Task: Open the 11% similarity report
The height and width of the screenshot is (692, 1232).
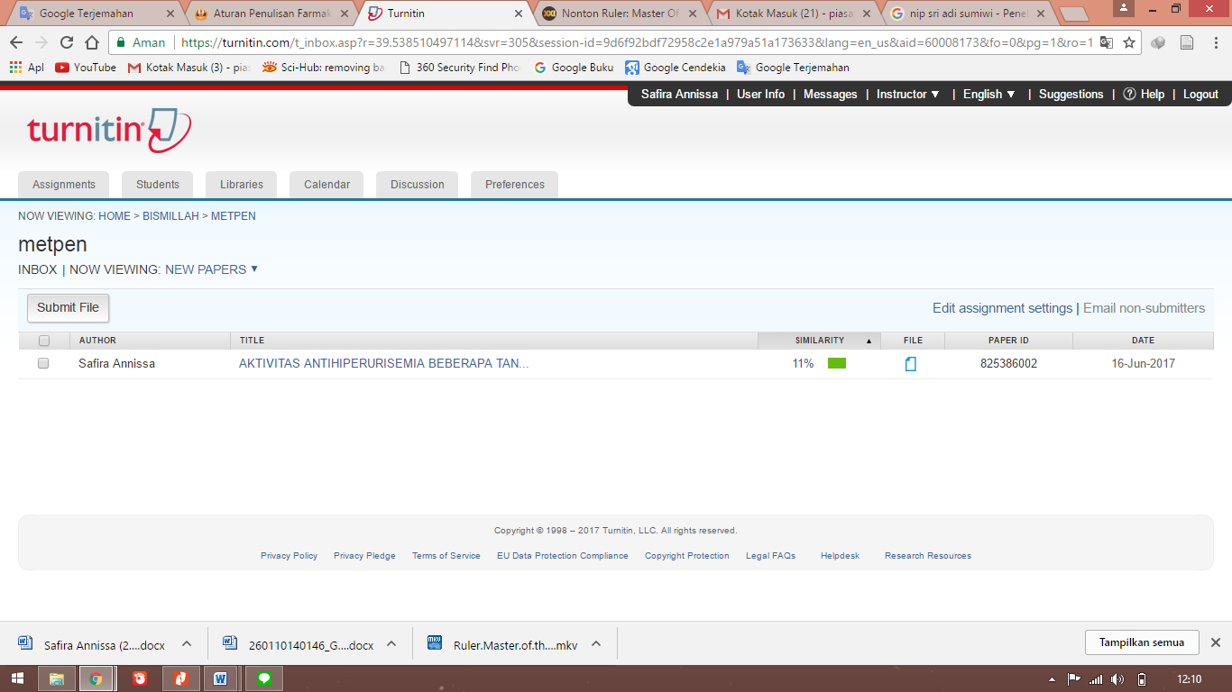Action: 803,364
